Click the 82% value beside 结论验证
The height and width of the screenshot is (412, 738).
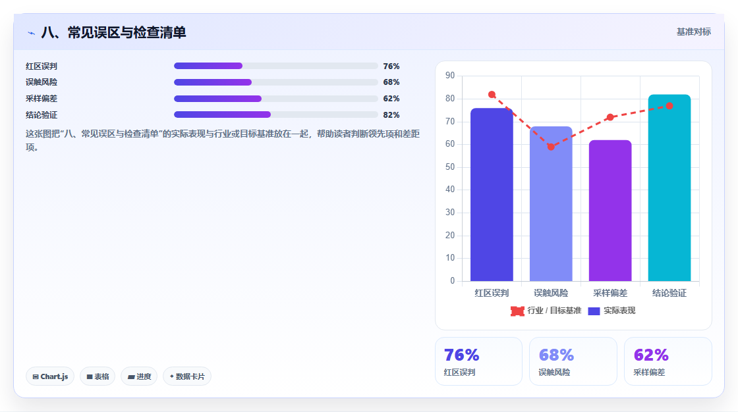[391, 115]
